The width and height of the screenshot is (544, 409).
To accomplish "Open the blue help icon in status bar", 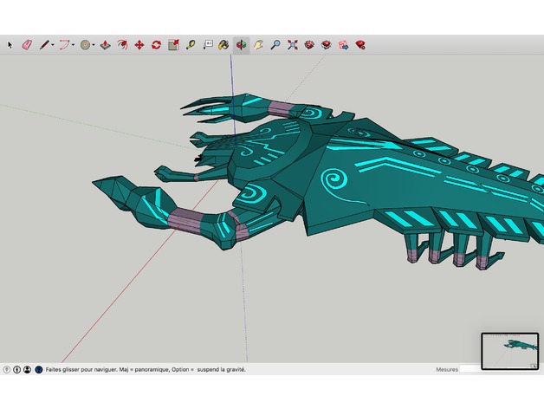I will 39,369.
